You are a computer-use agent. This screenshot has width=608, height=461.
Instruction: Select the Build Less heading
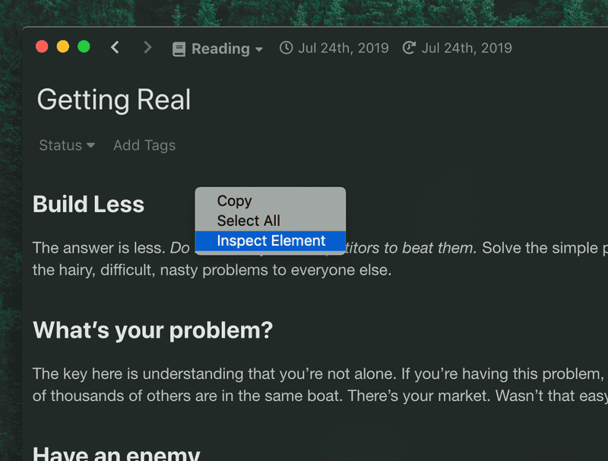point(88,204)
